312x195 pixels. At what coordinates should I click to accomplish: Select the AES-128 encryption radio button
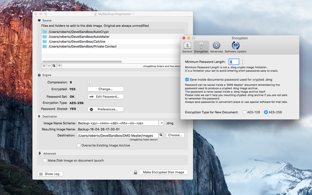click(x=244, y=112)
